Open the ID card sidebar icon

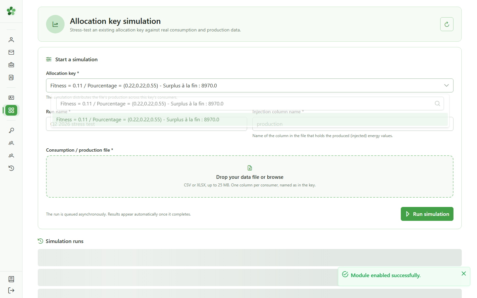point(11,98)
